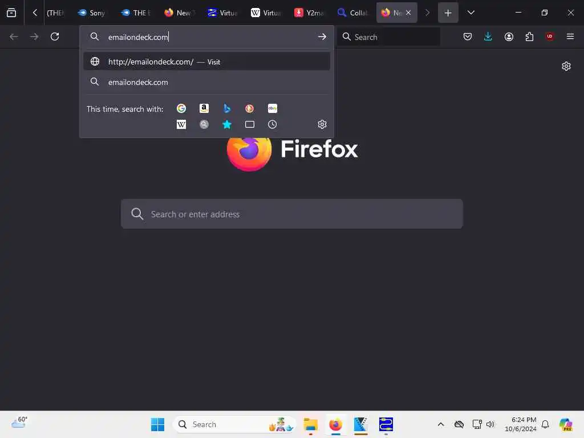Viewport: 584px width, 438px height.
Task: Open the cloud sync icon in tray
Action: (459, 424)
